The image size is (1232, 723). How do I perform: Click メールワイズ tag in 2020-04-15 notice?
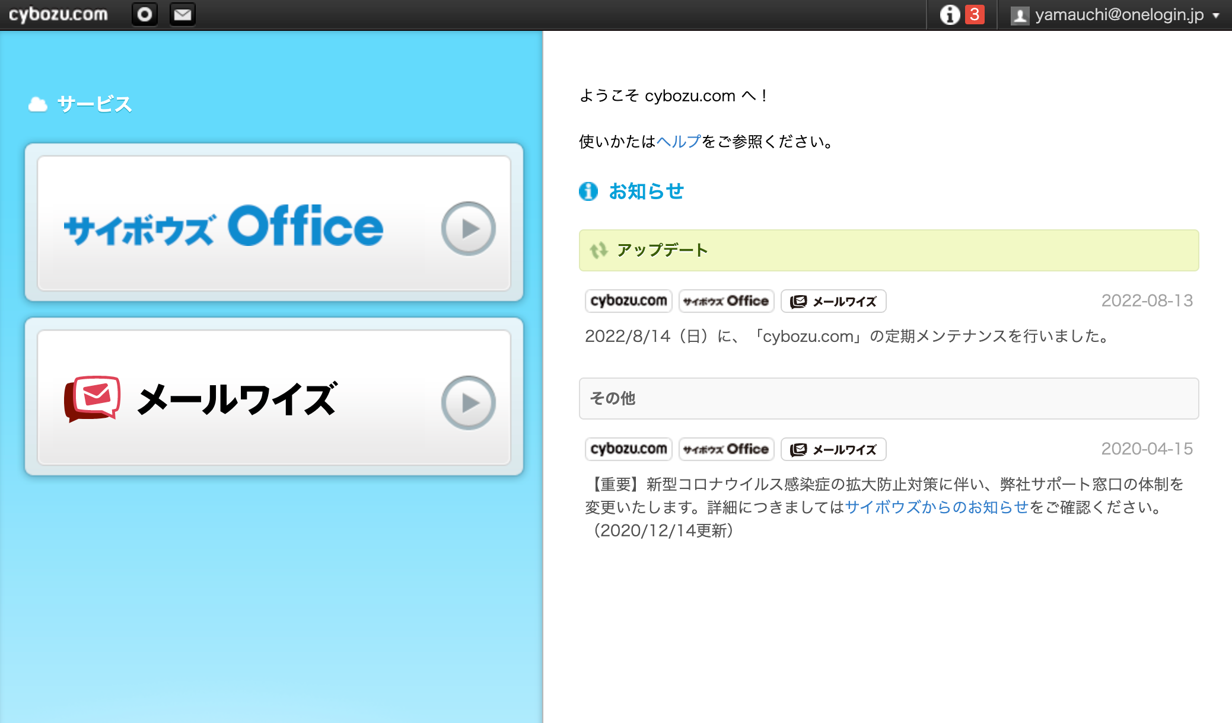click(x=833, y=449)
